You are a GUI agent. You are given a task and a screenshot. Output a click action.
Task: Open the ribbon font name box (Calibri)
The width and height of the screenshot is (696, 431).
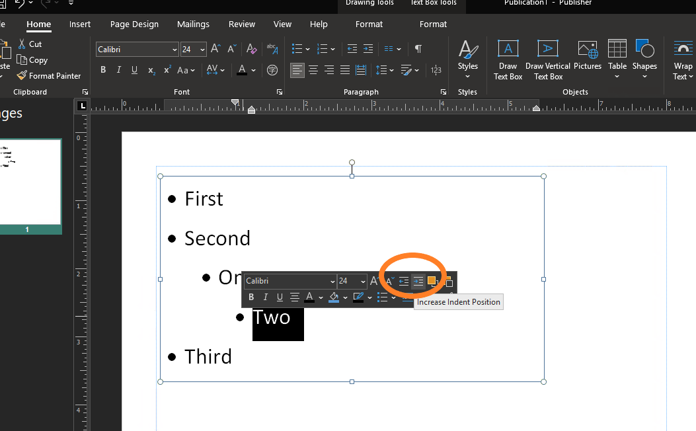(x=137, y=50)
